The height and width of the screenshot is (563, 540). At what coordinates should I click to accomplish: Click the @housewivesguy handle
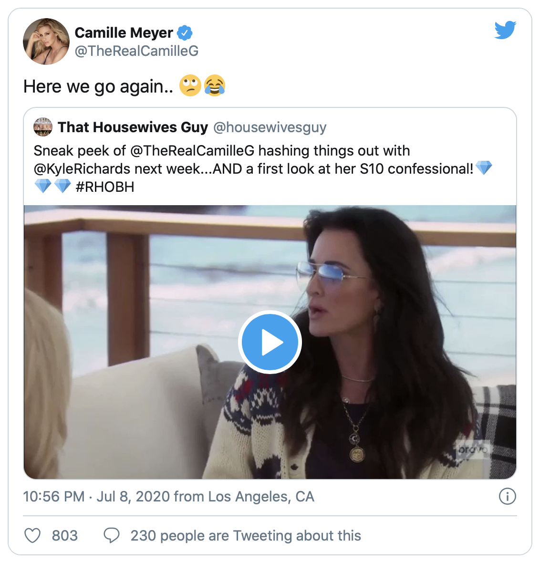270,127
